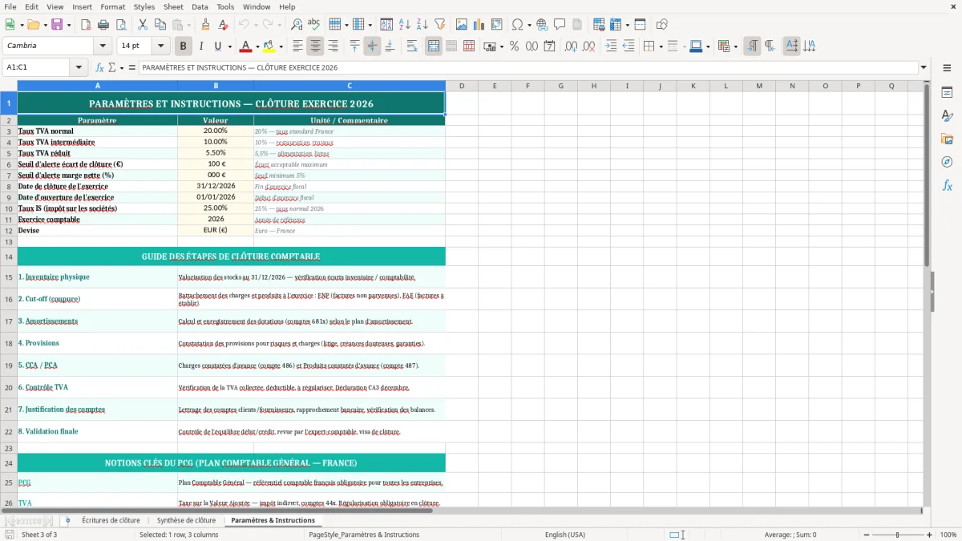Click the Sort Descending icon
Image resolution: width=962 pixels, height=541 pixels.
click(x=422, y=25)
